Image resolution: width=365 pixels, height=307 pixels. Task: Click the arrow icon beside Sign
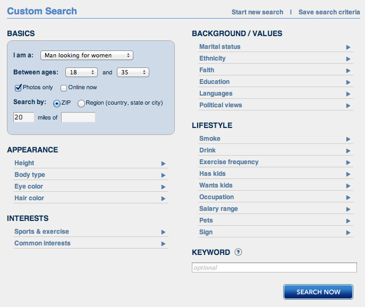(x=348, y=233)
